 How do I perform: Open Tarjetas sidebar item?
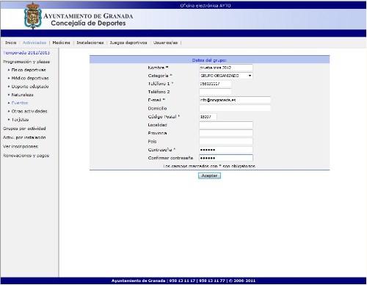(x=20, y=120)
